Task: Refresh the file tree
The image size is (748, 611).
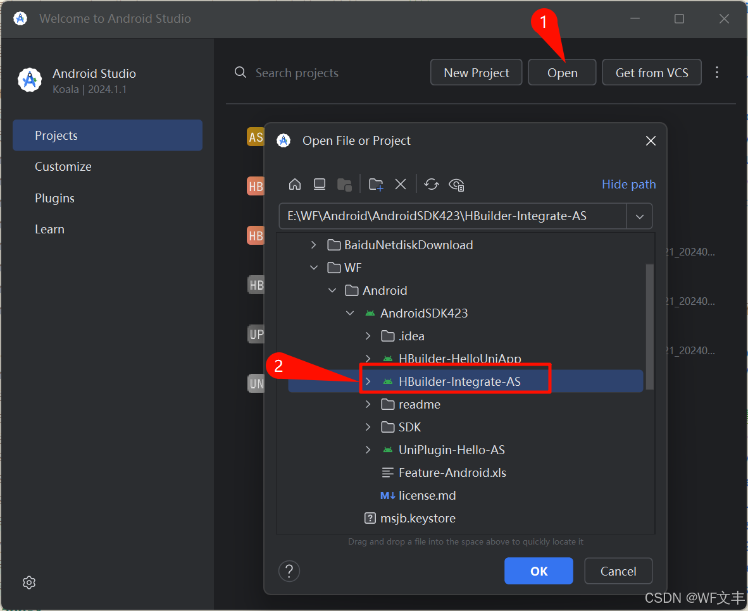Action: (431, 184)
